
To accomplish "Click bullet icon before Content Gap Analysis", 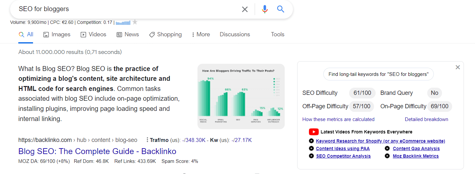I will (387, 148).
